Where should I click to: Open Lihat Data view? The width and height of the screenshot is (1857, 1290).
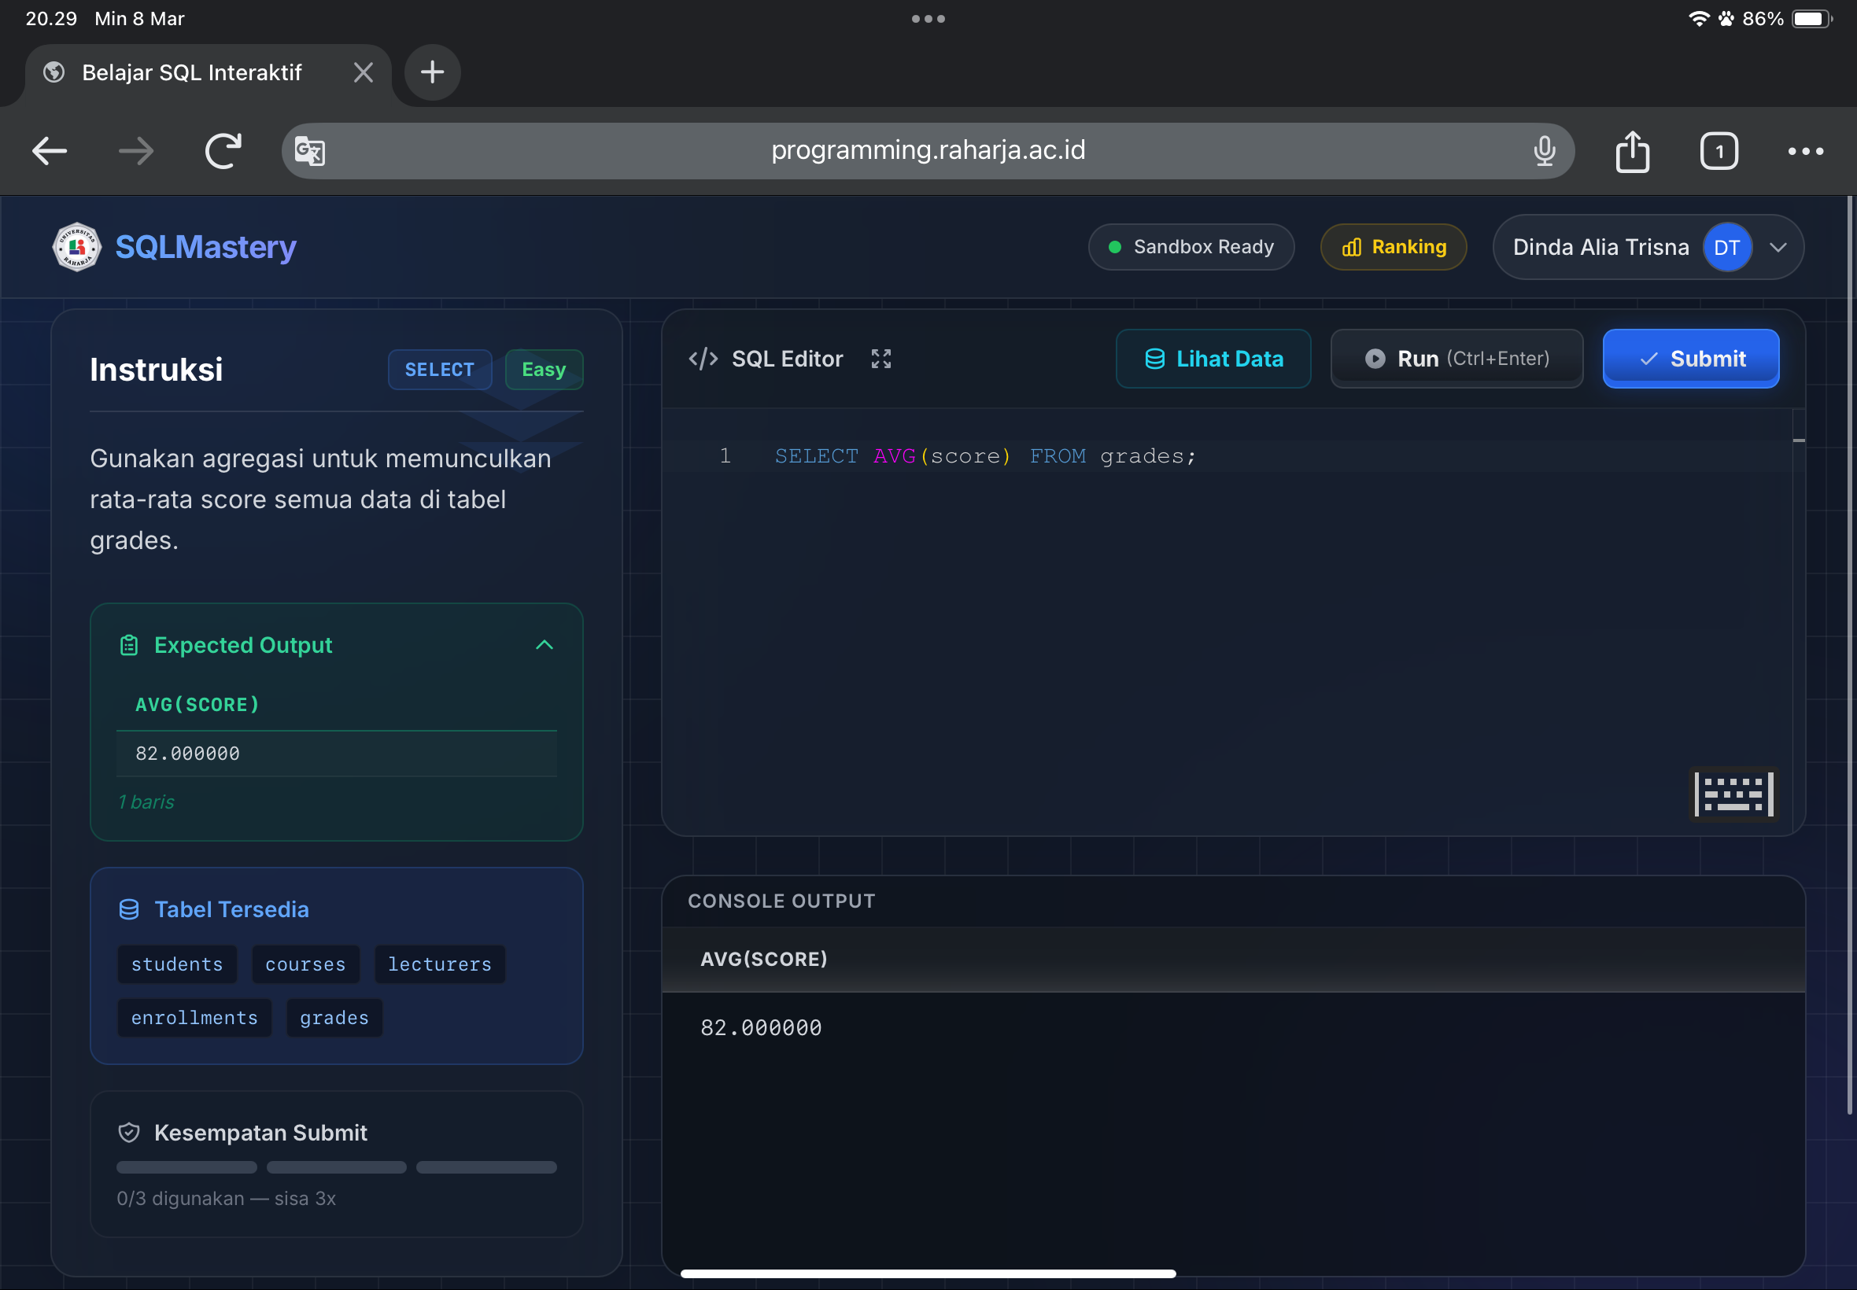(1213, 359)
